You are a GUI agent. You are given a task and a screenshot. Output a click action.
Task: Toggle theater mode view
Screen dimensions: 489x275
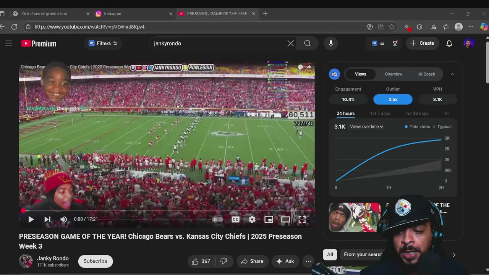click(285, 219)
